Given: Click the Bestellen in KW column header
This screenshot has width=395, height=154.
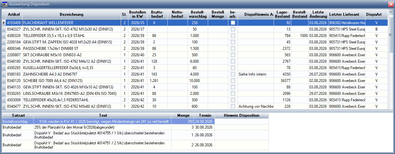Looking at the screenshot, I should click(x=137, y=14).
